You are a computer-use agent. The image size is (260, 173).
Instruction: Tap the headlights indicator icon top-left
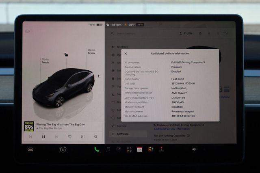pos(27,31)
